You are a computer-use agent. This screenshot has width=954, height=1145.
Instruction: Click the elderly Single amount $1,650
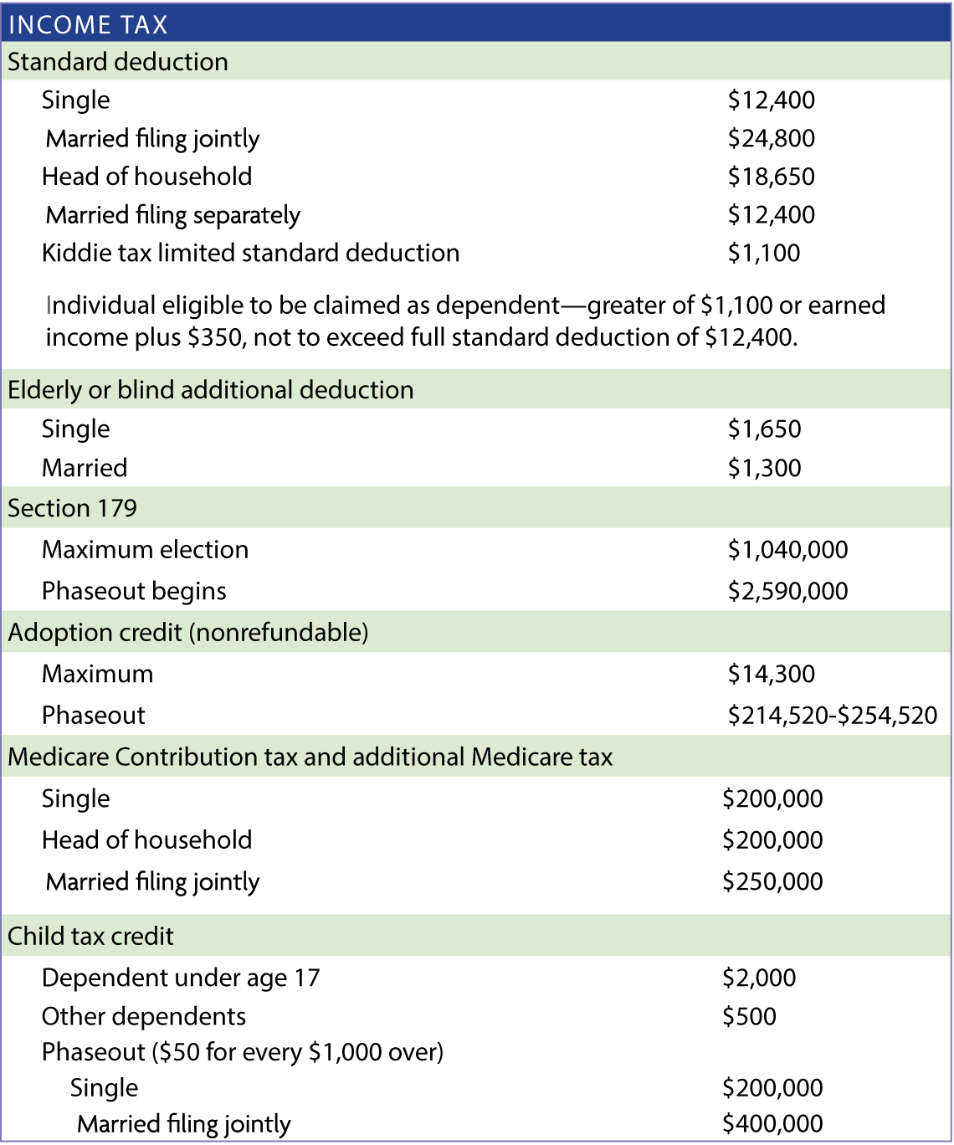[764, 429]
